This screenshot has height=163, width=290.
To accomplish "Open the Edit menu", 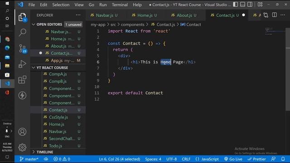I will [43, 5].
